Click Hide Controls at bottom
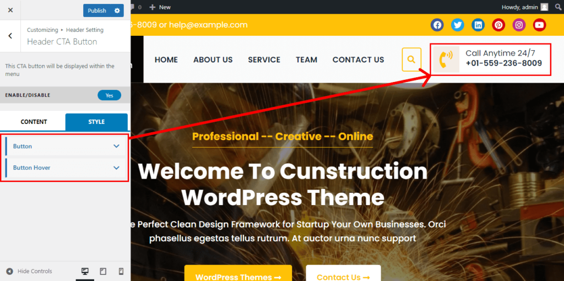 [x=30, y=271]
